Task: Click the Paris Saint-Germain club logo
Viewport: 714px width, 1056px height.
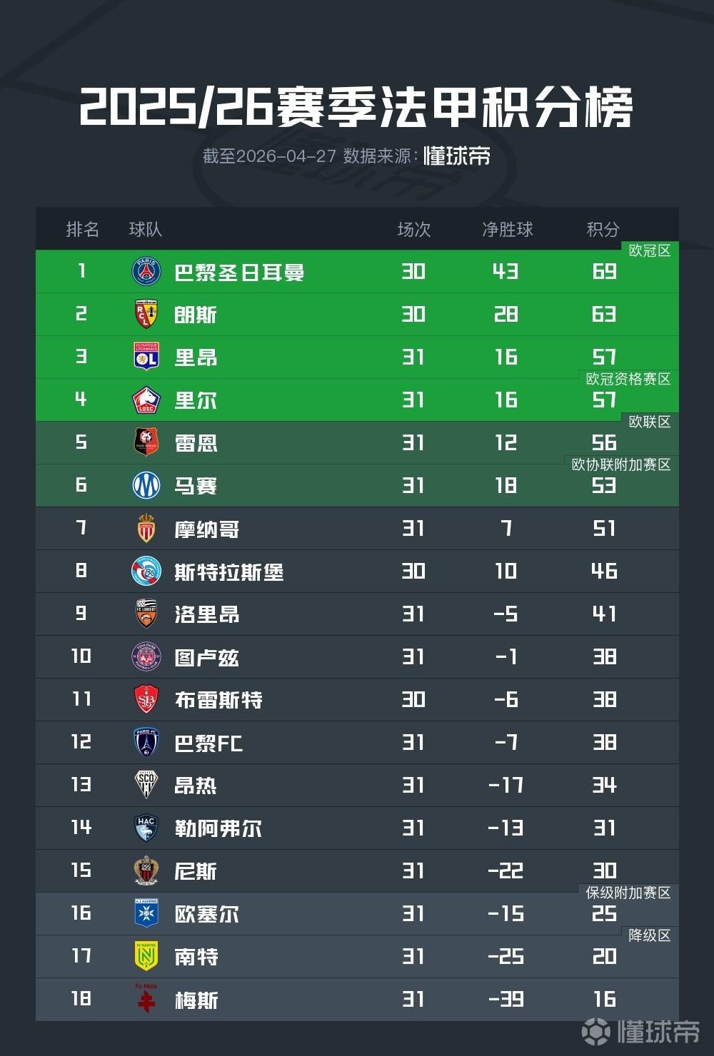Action: (146, 271)
